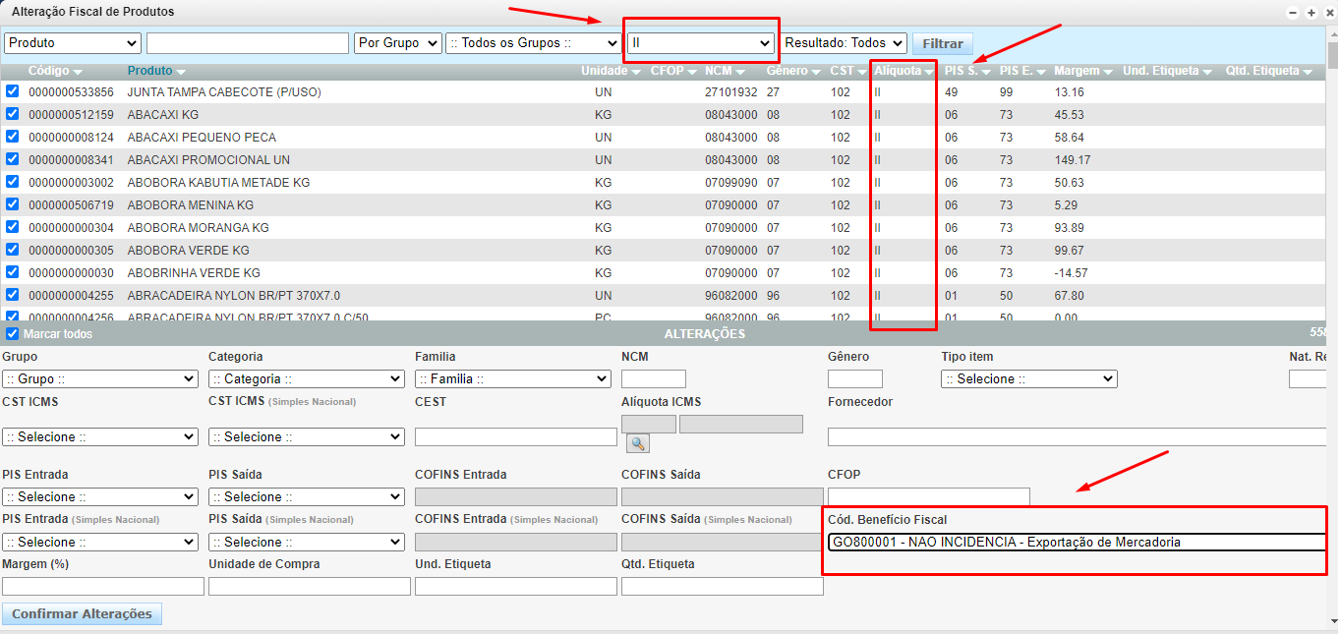This screenshot has height=634, width=1341.
Task: Click the sort arrow on Alíquota column
Action: pyautogui.click(x=928, y=72)
